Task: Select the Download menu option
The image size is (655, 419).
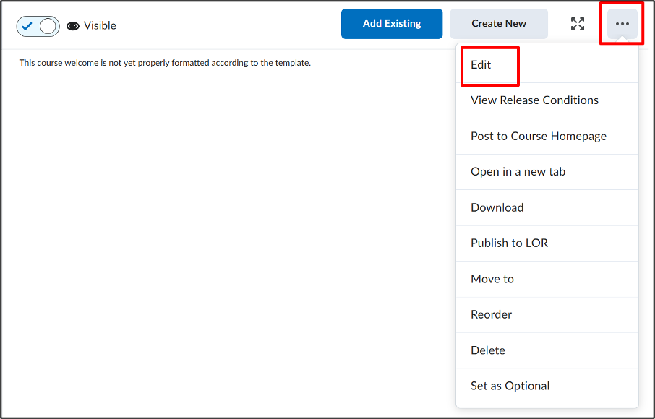Action: [x=547, y=208]
